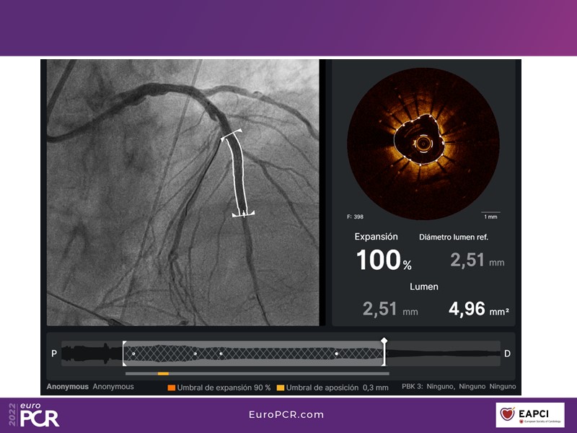This screenshot has width=577, height=433.
Task: Click the OCT cross-section catheter center
Action: click(421, 144)
